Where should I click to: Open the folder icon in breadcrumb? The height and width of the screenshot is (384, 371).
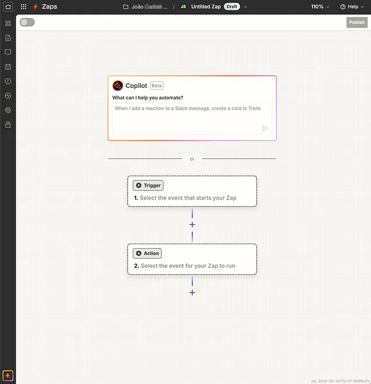[126, 7]
